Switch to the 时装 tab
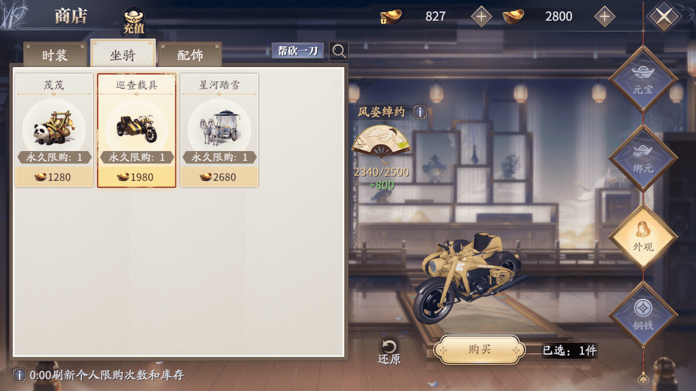 55,55
